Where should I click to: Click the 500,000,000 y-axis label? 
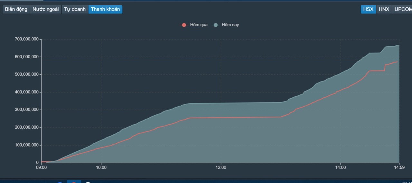[x=26, y=74]
